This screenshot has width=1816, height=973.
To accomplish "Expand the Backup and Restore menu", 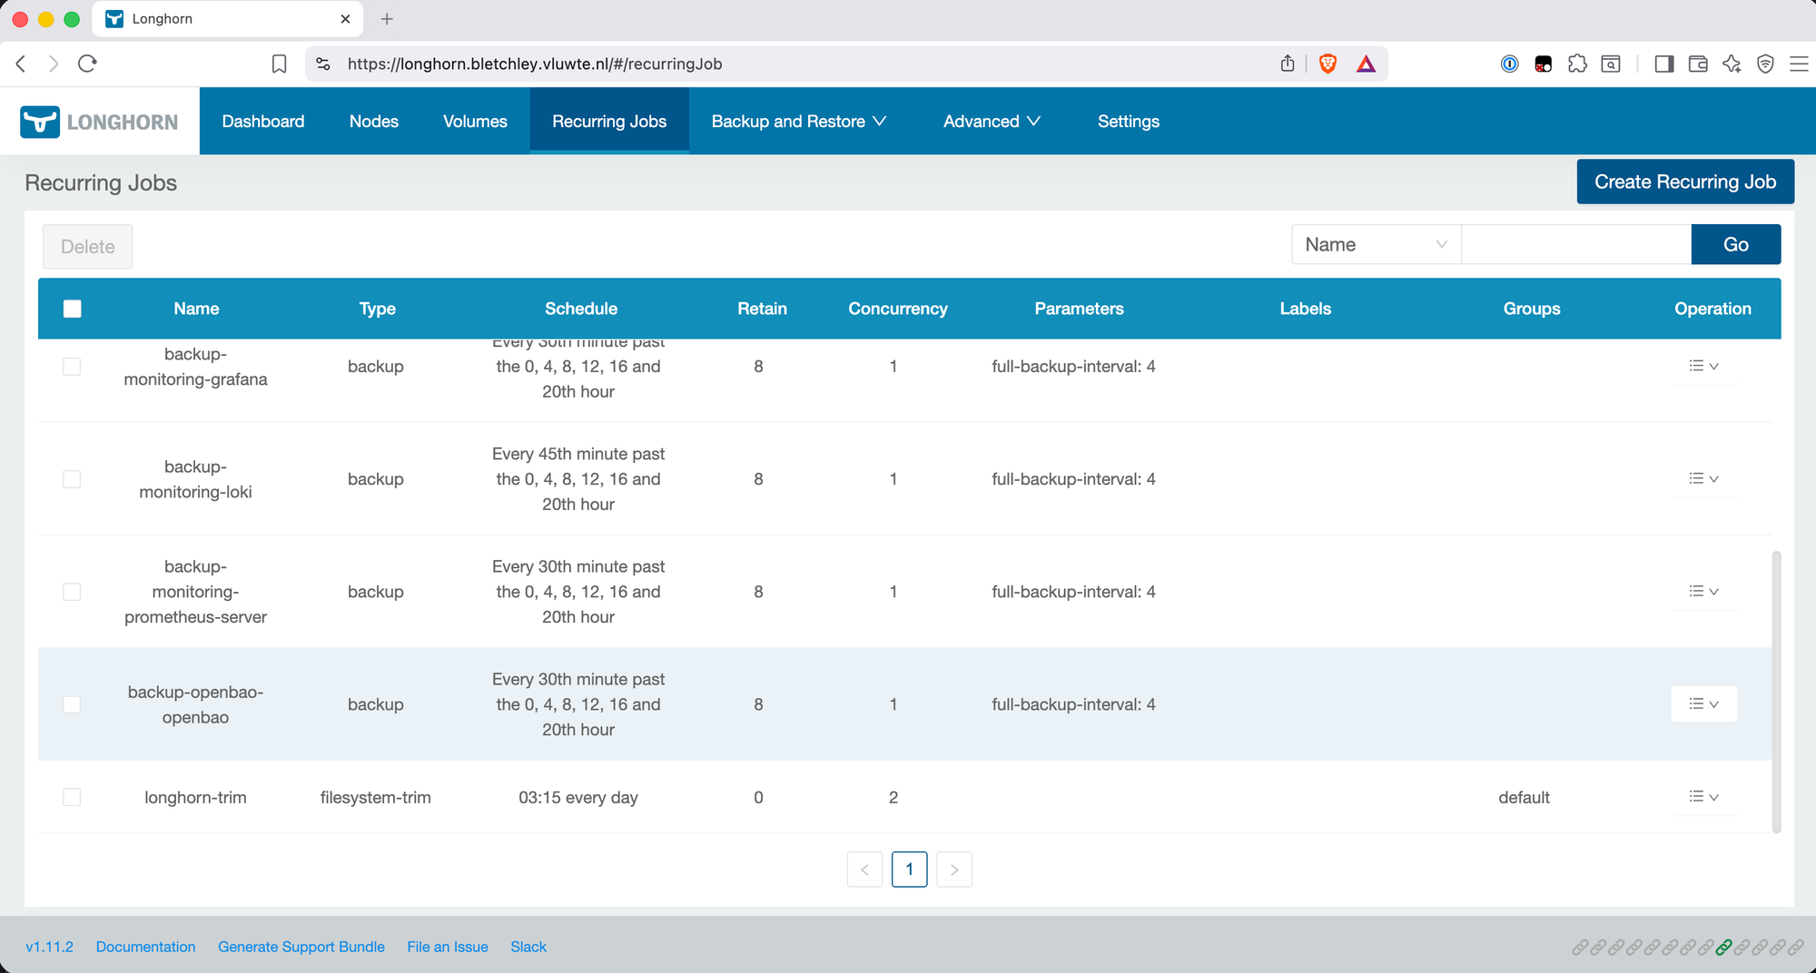I will coord(798,122).
